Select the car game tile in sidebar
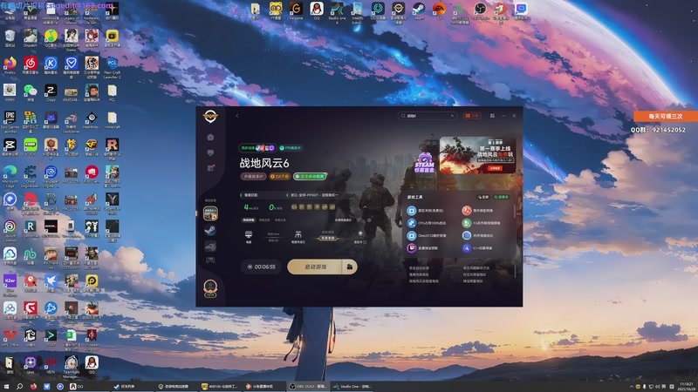The image size is (698, 392). 210,246
